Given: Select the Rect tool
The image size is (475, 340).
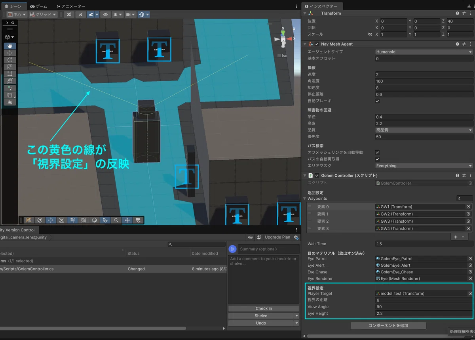Looking at the screenshot, I should [x=10, y=74].
